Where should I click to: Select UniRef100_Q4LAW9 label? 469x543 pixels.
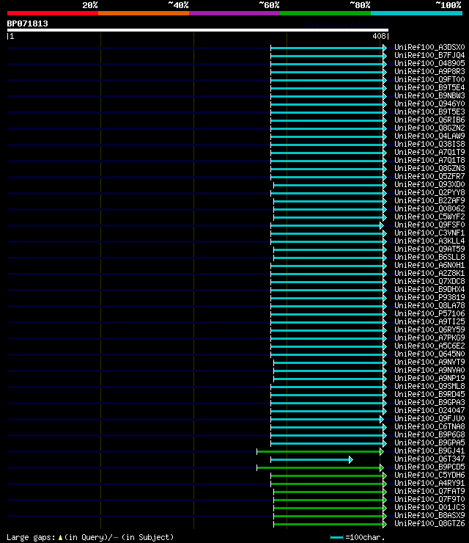coord(429,136)
